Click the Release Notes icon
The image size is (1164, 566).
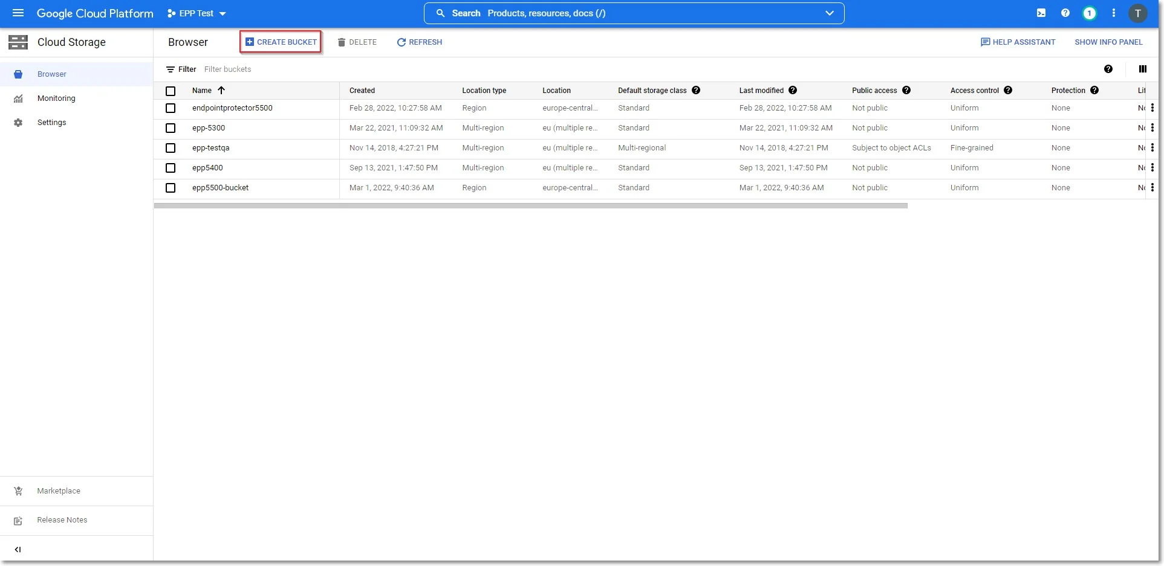tap(18, 521)
